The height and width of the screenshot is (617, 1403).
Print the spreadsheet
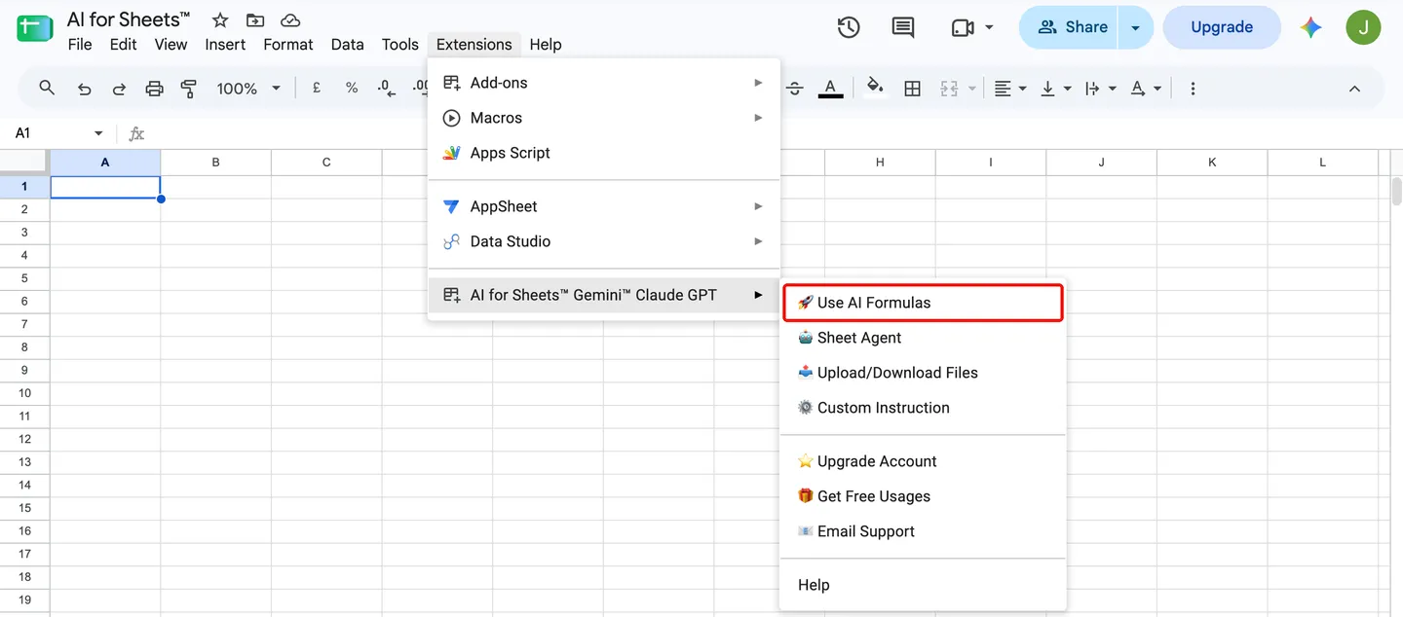pos(154,89)
